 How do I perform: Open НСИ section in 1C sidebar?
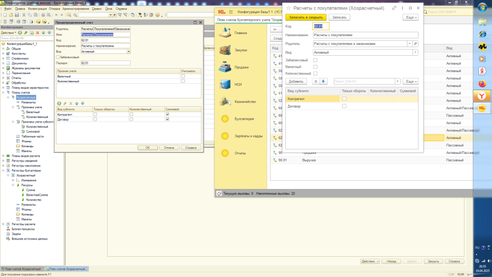point(237,85)
